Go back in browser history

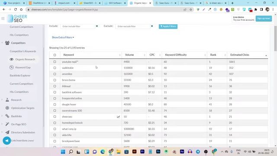click(x=4, y=10)
